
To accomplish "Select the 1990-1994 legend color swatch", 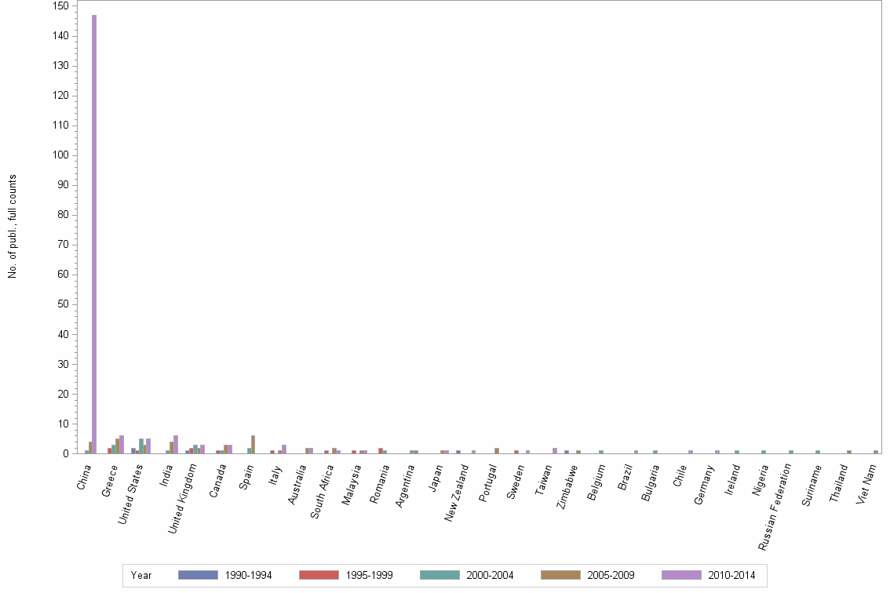I will tap(199, 575).
